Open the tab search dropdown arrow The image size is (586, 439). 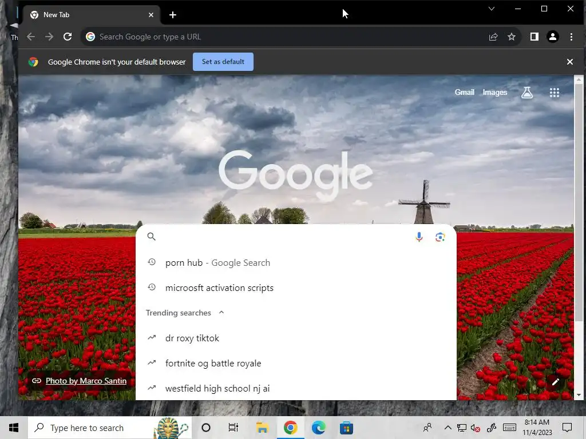pyautogui.click(x=492, y=9)
